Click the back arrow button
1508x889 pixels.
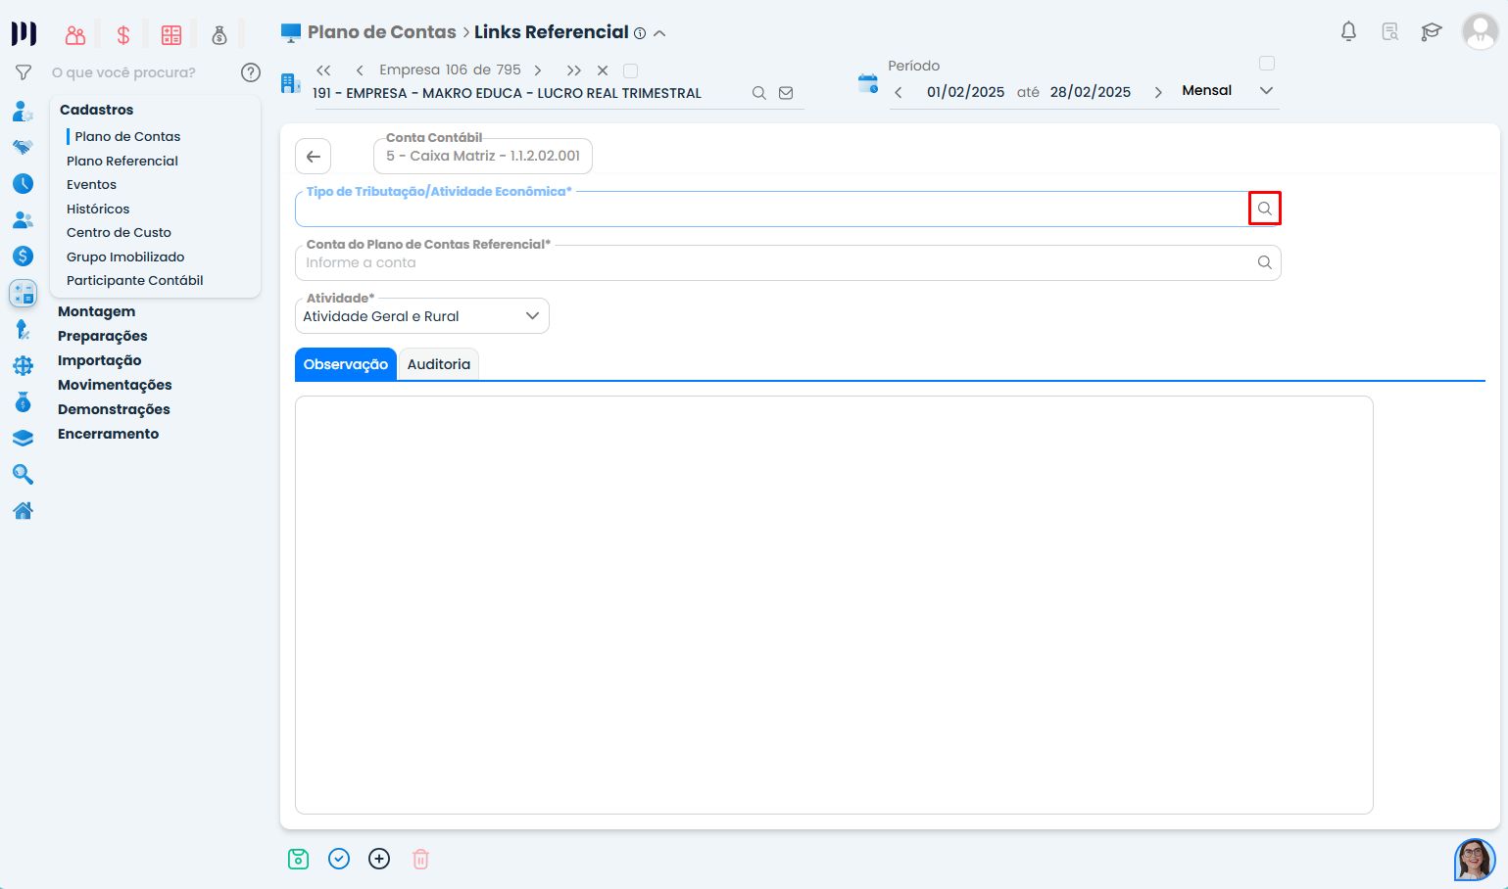click(x=314, y=157)
